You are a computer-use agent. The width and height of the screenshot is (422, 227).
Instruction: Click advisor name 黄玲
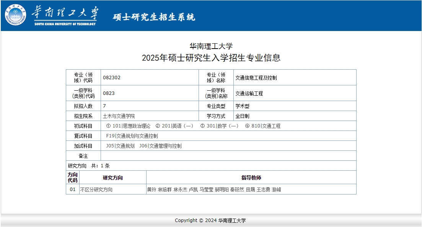click(152, 189)
